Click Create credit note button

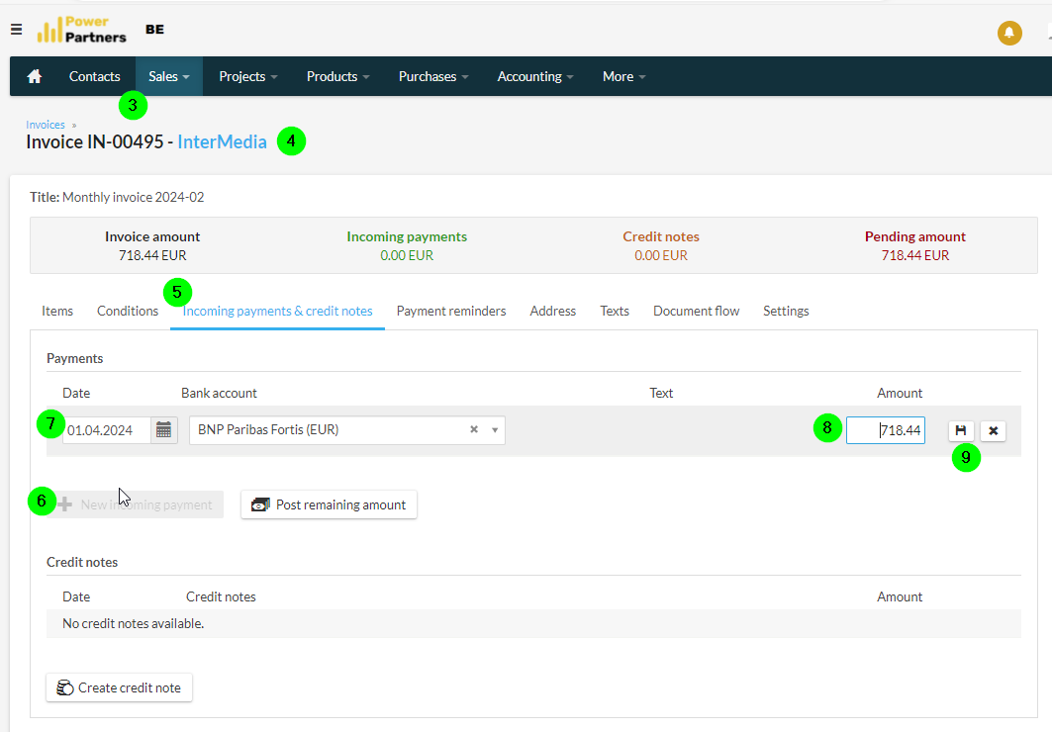120,687
